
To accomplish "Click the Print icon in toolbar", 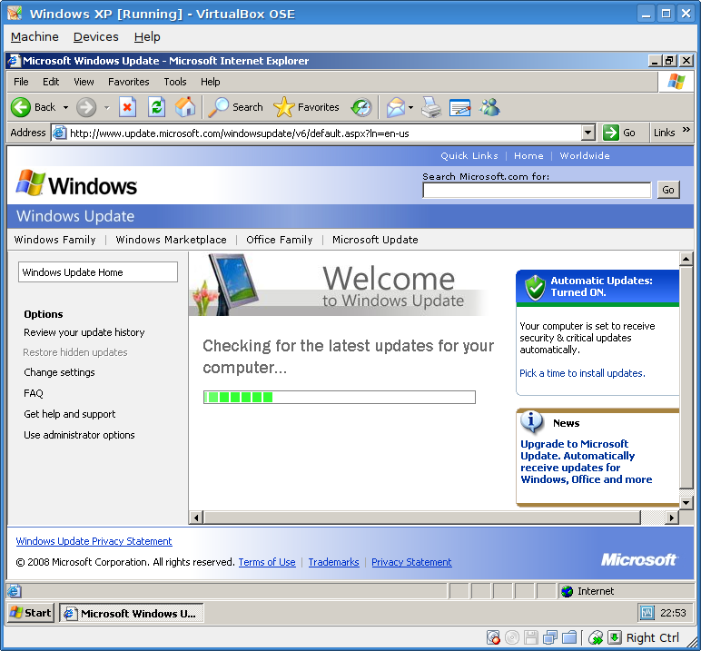I will [431, 107].
